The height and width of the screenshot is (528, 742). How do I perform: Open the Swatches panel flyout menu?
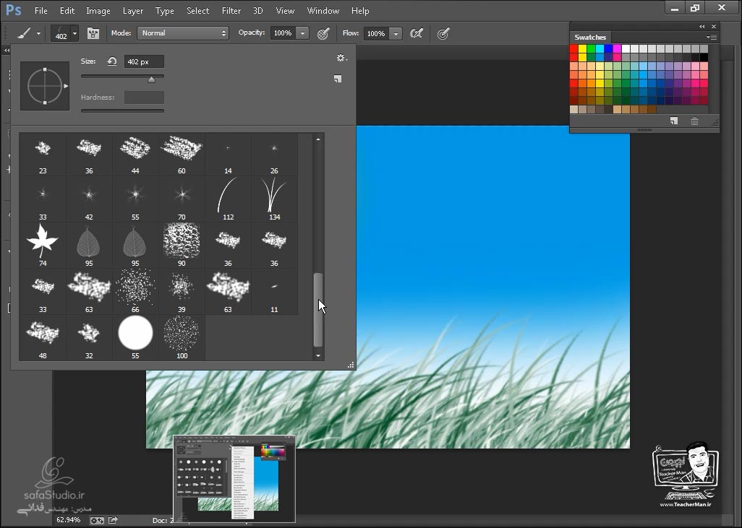(x=712, y=37)
